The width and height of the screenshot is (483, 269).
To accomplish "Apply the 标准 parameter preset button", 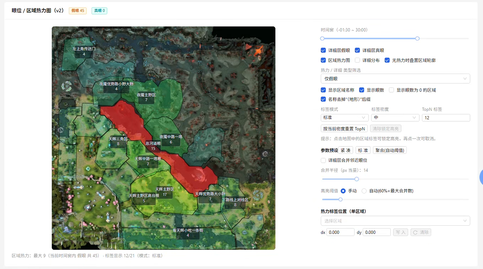I will pyautogui.click(x=363, y=150).
